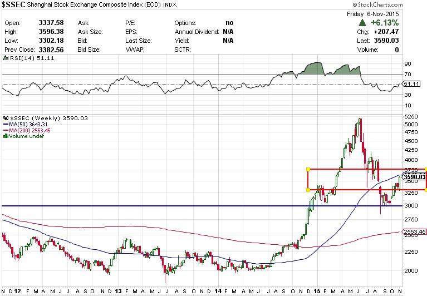Click the RSI mountain icon beside RSI(14)
This screenshot has width=427, height=296.
[x=6, y=58]
